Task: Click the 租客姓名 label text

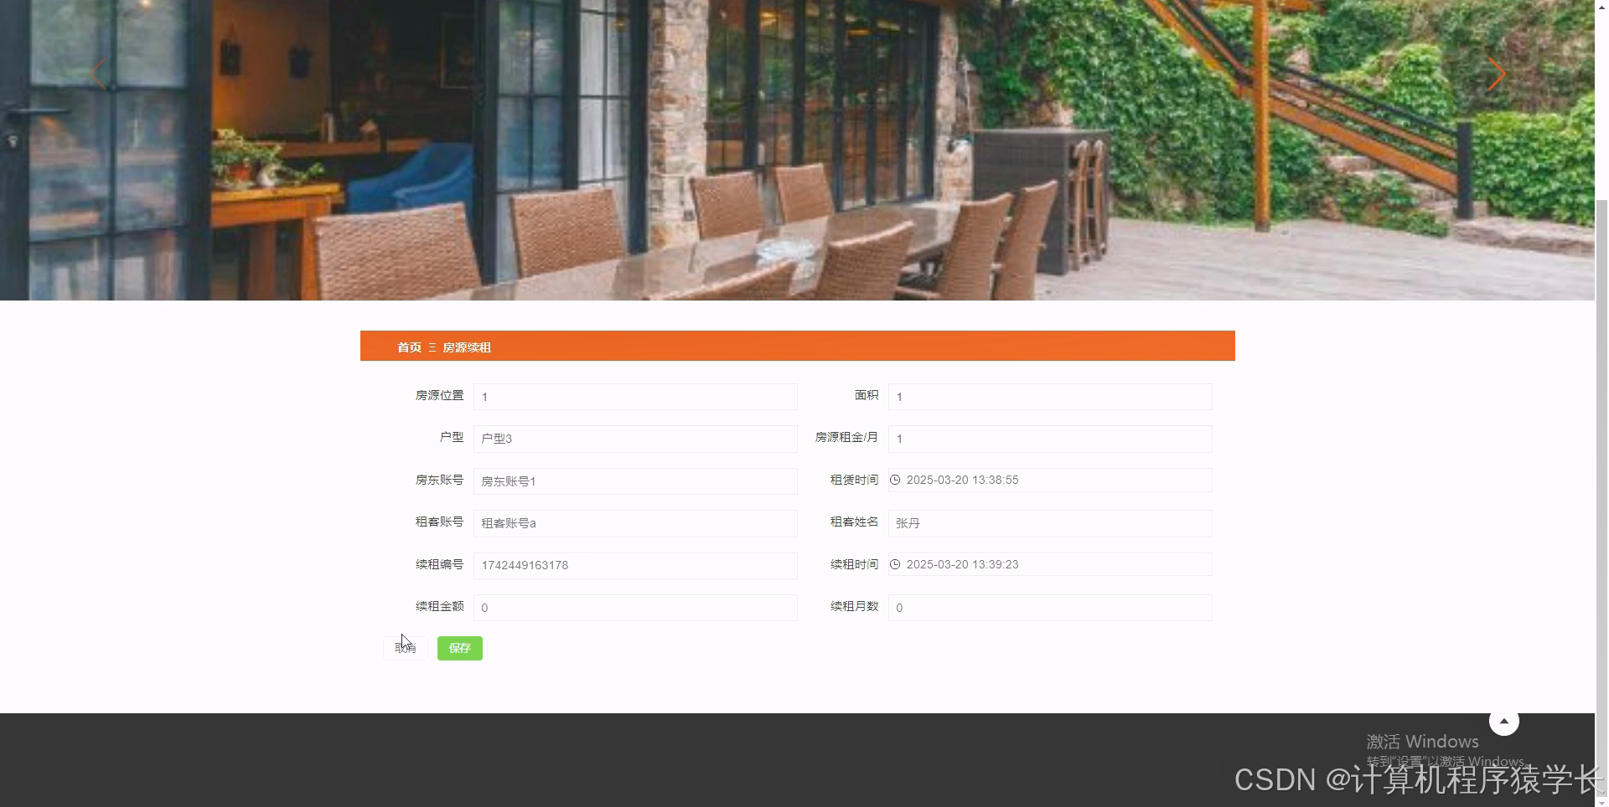Action: point(854,522)
